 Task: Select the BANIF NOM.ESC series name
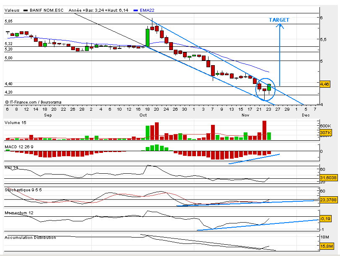tap(46, 10)
